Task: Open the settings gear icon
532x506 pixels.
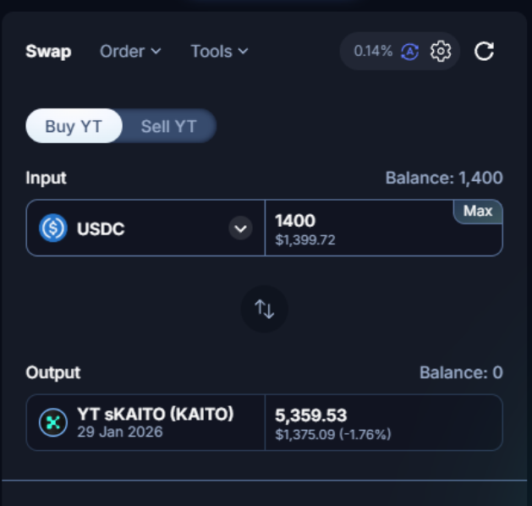Action: click(x=441, y=52)
